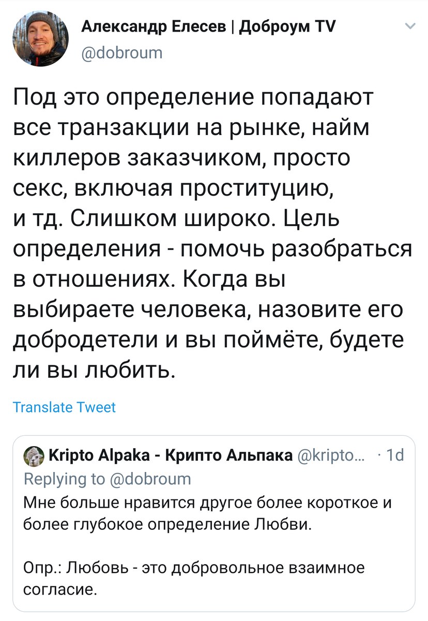Click quoted line "более глубокое определение Любви."
The height and width of the screenshot is (621, 428).
[x=169, y=526]
